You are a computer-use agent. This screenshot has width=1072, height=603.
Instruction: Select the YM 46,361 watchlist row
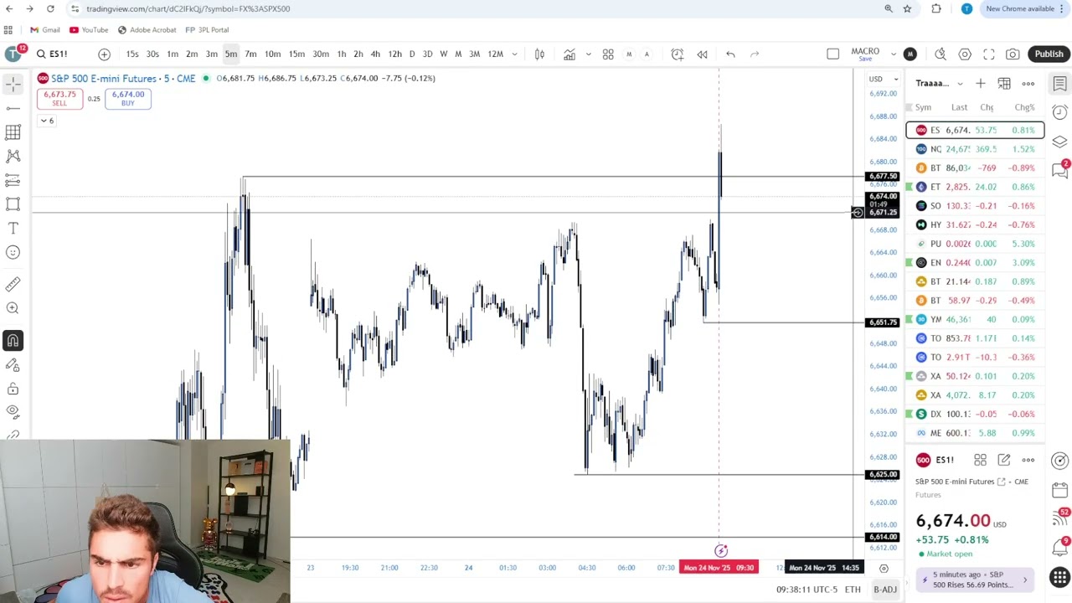(x=975, y=319)
